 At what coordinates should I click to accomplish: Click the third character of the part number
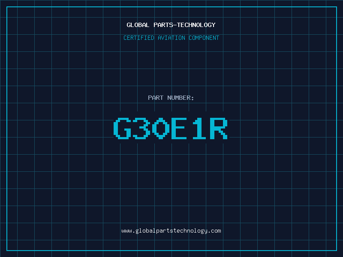click(160, 128)
